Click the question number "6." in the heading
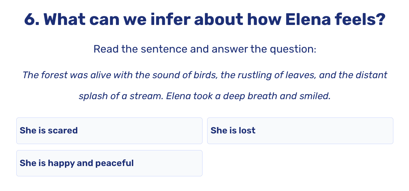The width and height of the screenshot is (409, 191). 32,20
